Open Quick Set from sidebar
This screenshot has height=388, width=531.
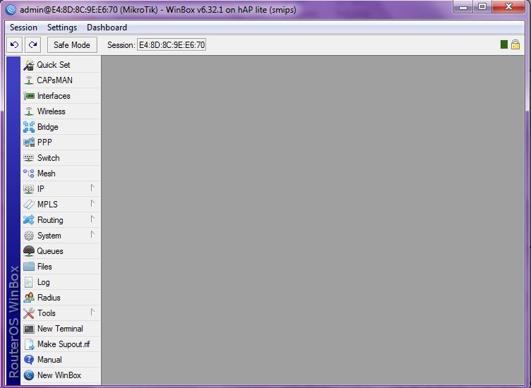pyautogui.click(x=61, y=65)
